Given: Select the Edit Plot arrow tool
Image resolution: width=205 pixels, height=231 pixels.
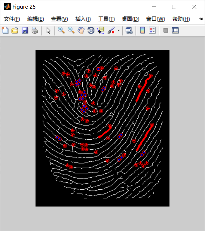Looking at the screenshot, I should 48,30.
